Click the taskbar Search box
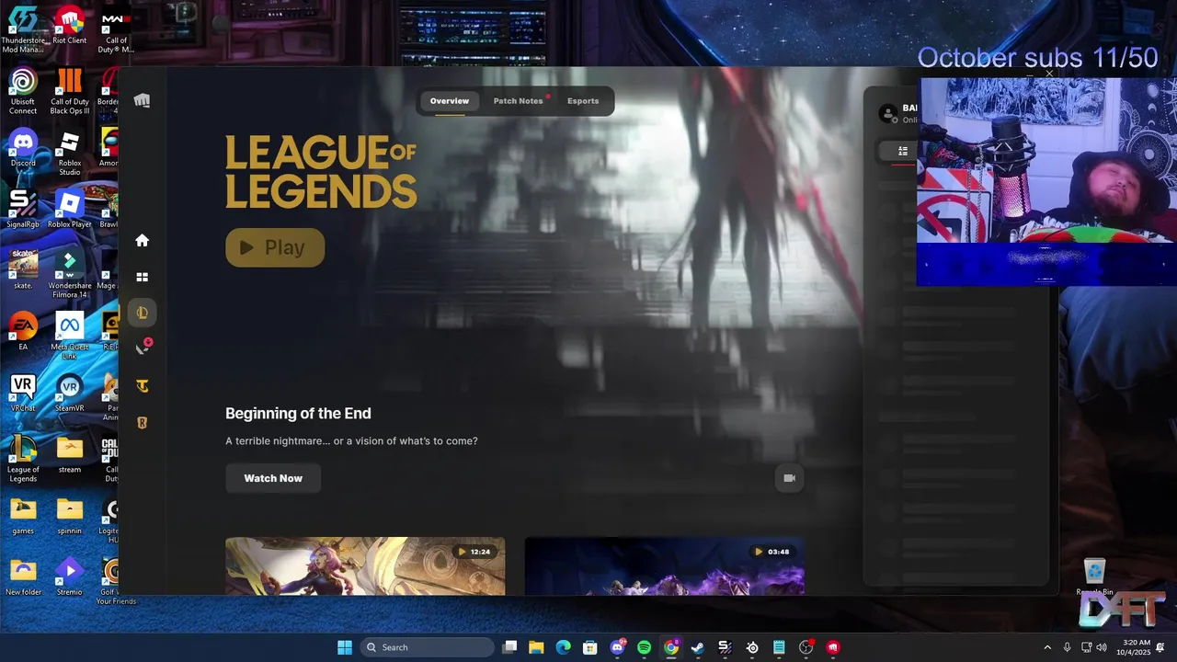Viewport: 1177px width, 662px height. [x=427, y=647]
